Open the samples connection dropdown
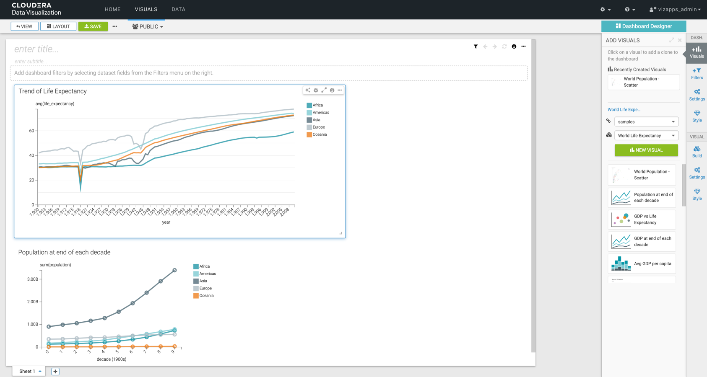The height and width of the screenshot is (377, 707). click(646, 122)
